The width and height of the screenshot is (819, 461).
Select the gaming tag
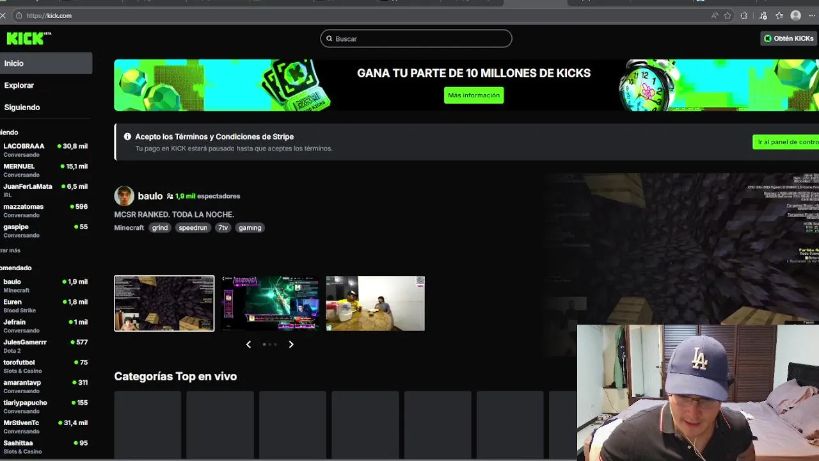[250, 227]
